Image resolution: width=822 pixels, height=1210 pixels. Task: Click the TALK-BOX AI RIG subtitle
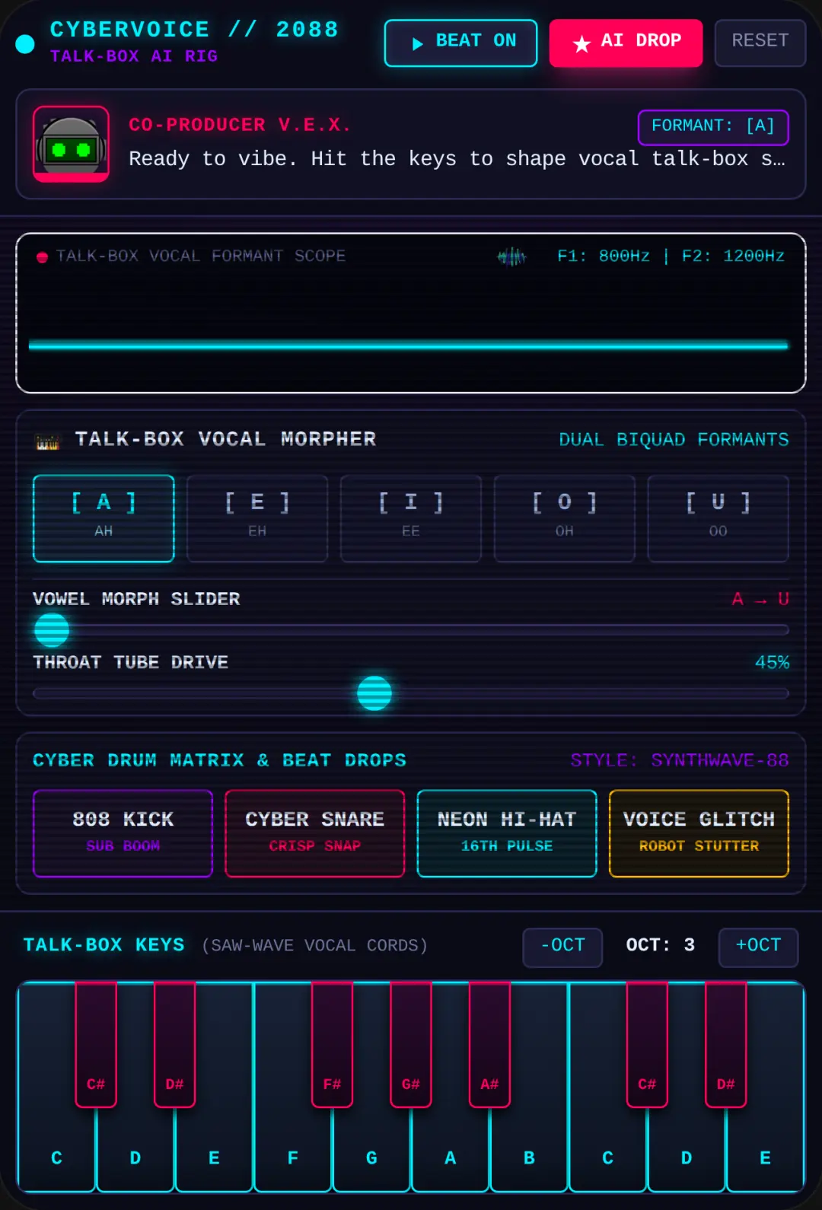pyautogui.click(x=134, y=56)
